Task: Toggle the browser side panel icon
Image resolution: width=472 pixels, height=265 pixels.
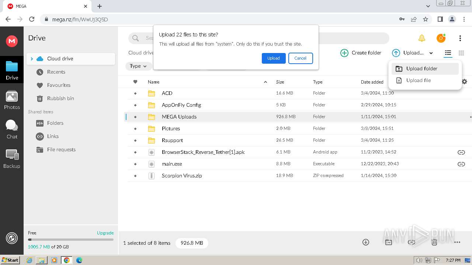Action: 440,19
